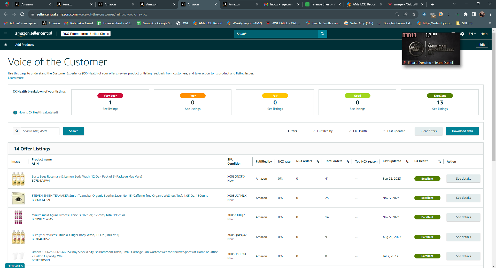This screenshot has height=268, width=496.
Task: Close the Inbox - rsgecomm tab
Action: (298, 4)
